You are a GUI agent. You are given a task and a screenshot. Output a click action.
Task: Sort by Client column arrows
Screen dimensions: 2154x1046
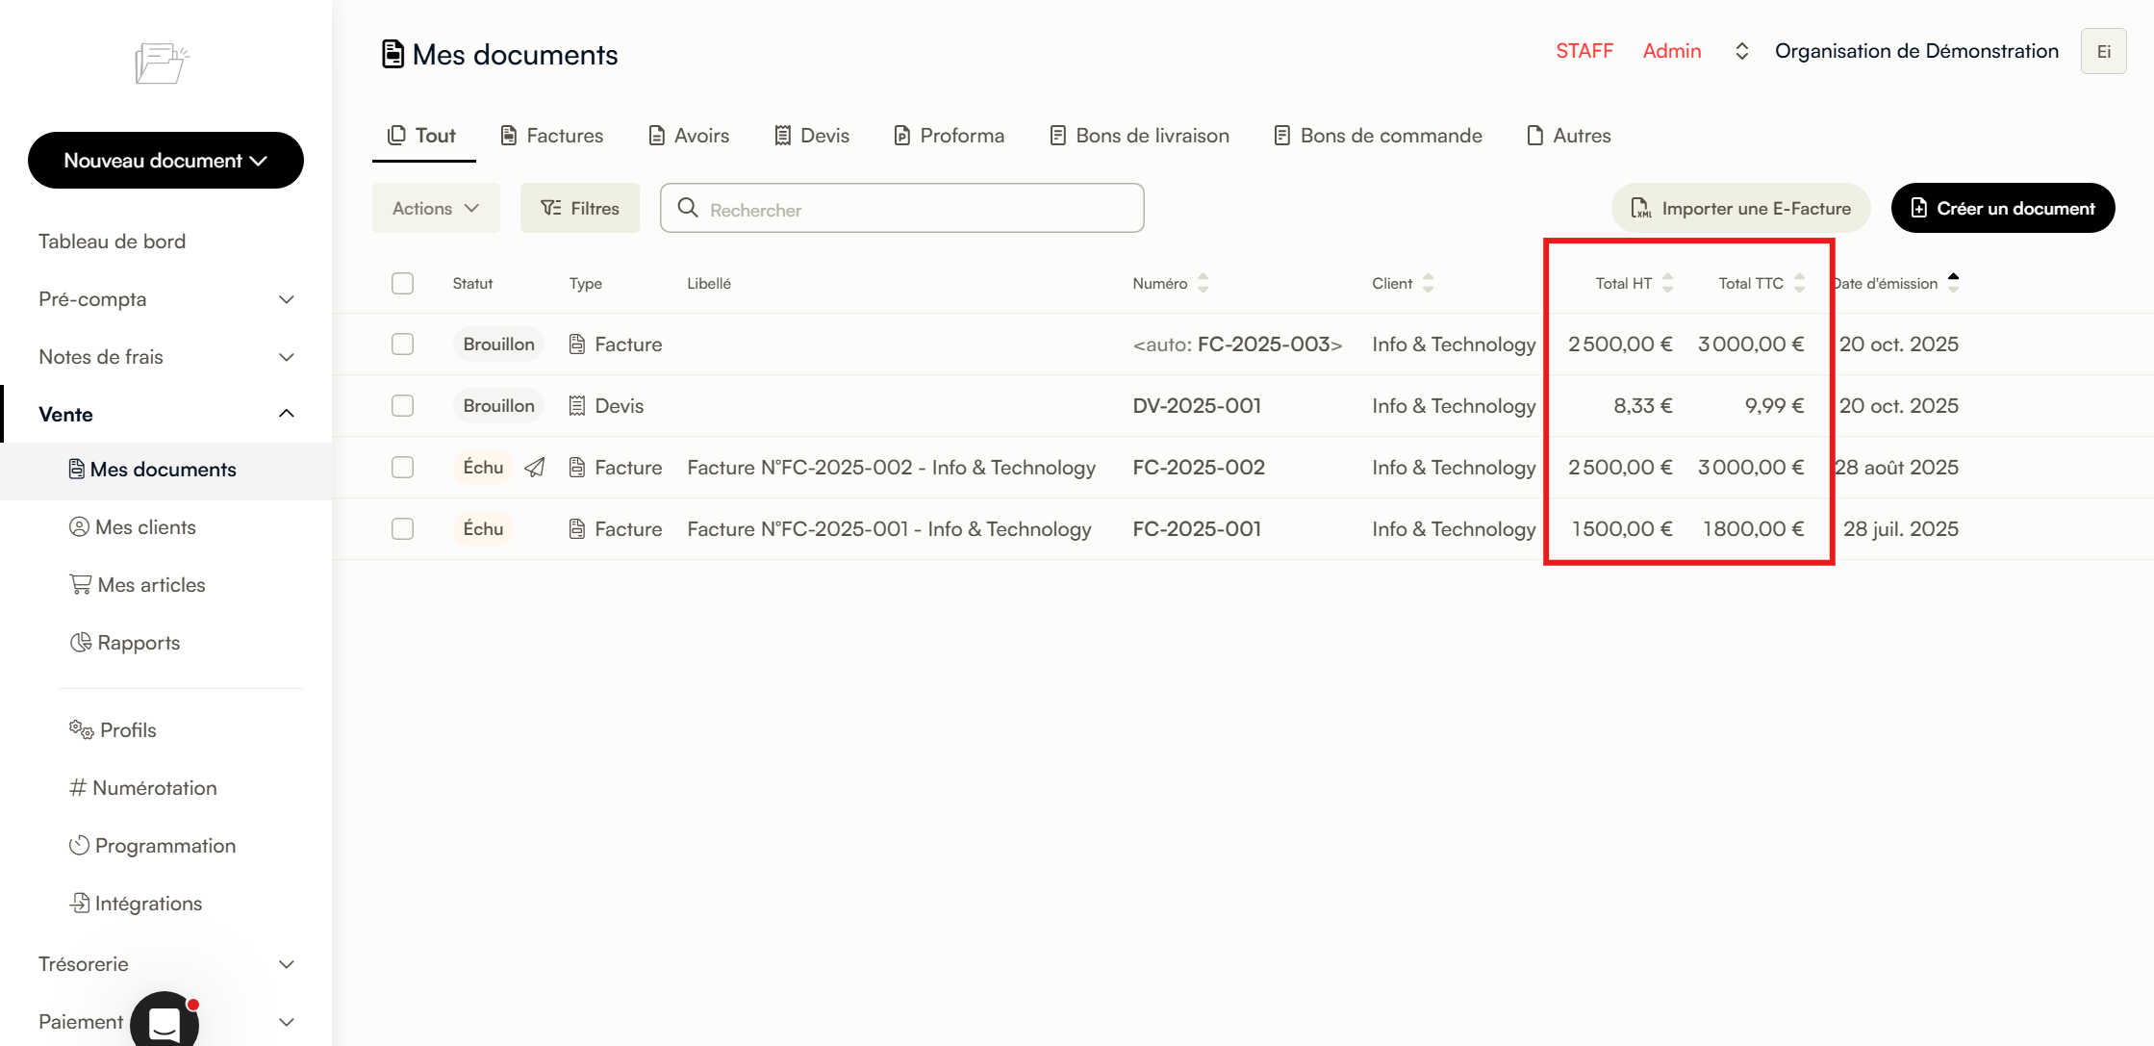tap(1428, 283)
